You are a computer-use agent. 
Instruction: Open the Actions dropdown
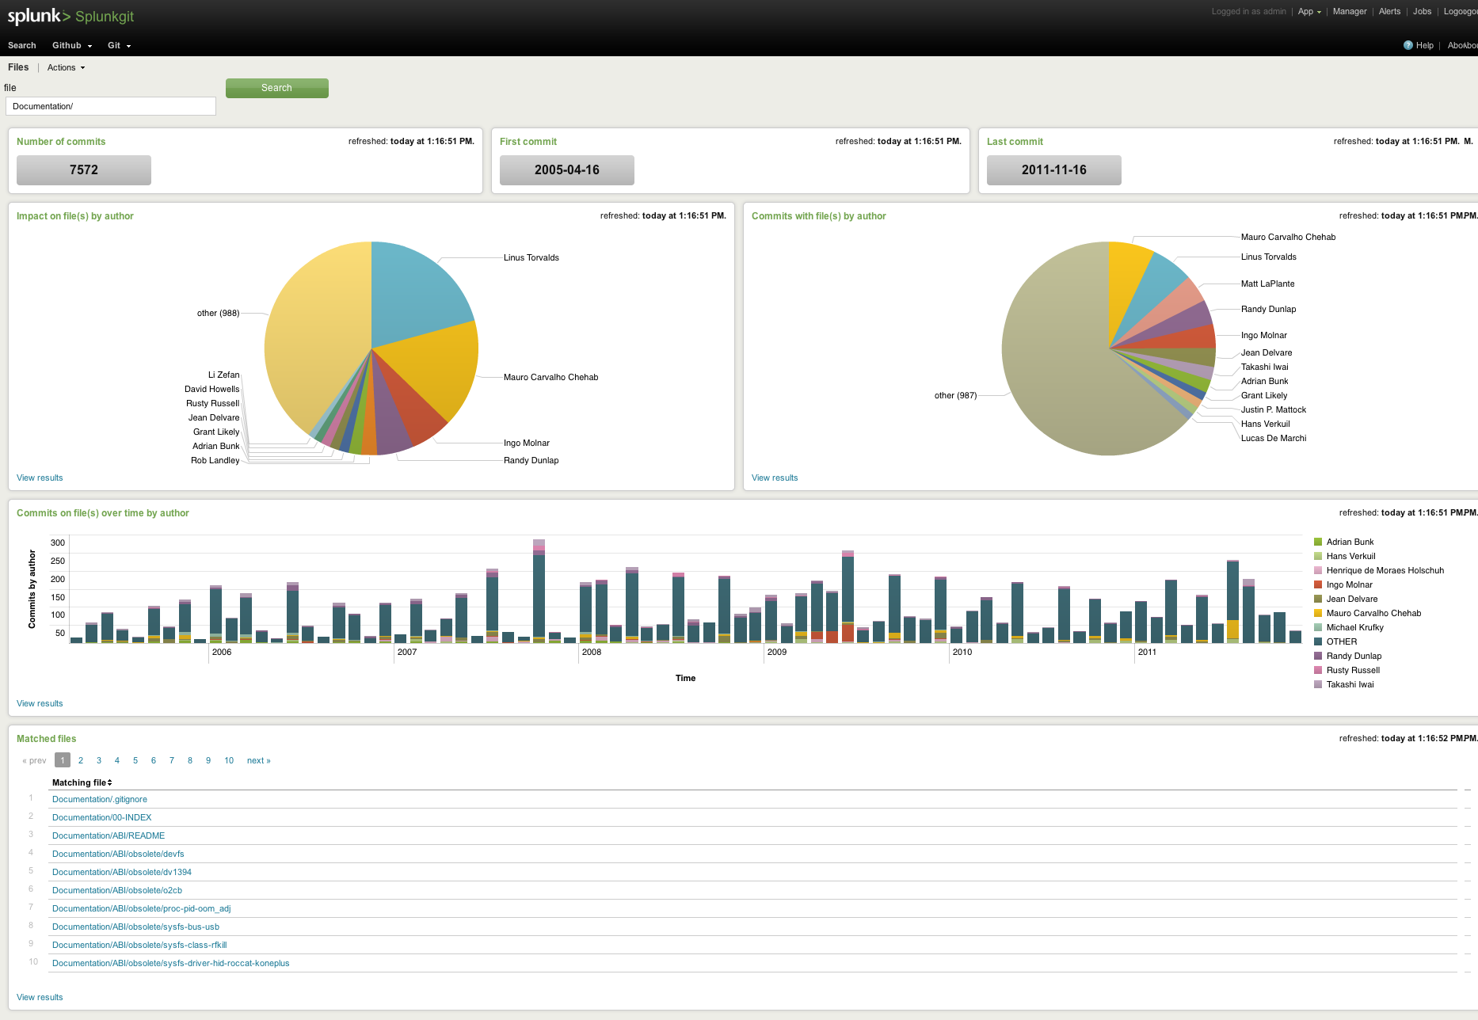coord(66,67)
